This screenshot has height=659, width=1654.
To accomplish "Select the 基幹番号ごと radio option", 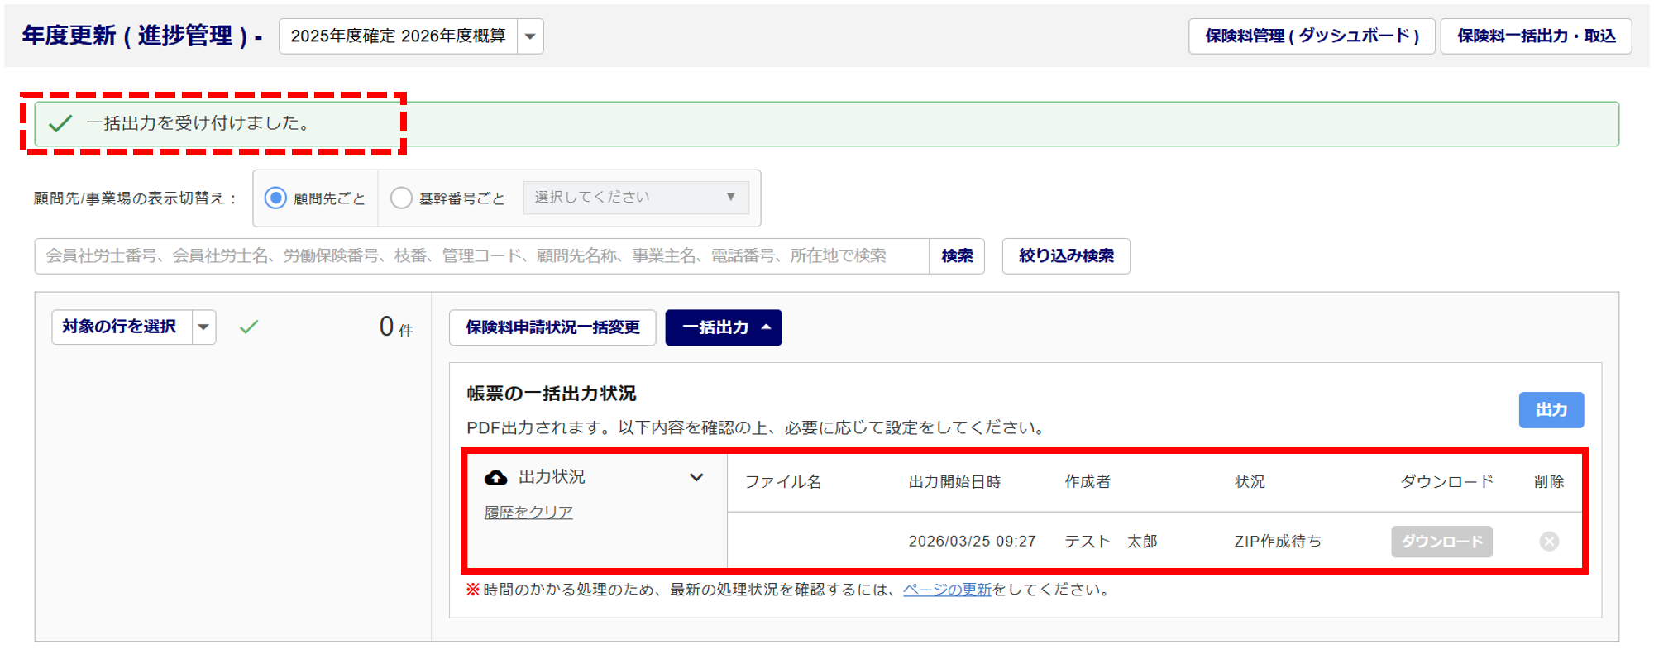I will tap(401, 198).
